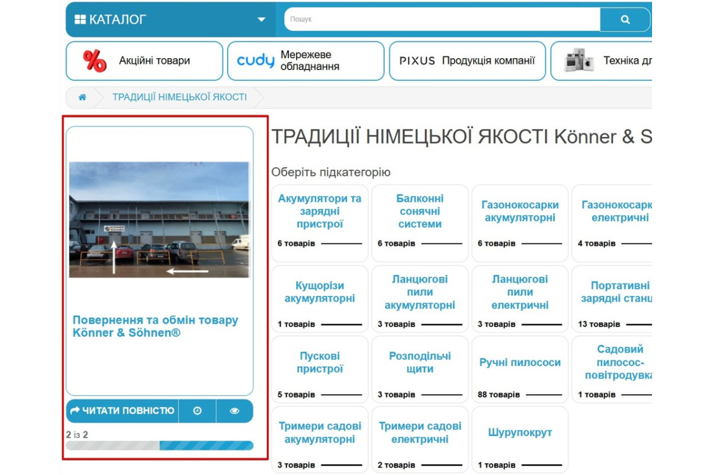Click '2 із 2' slide counter

pyautogui.click(x=77, y=435)
